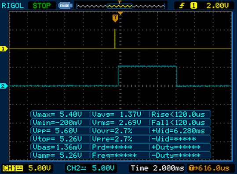Click the Rise<120.0us measurement
This screenshot has height=174, width=237.
coord(178,115)
